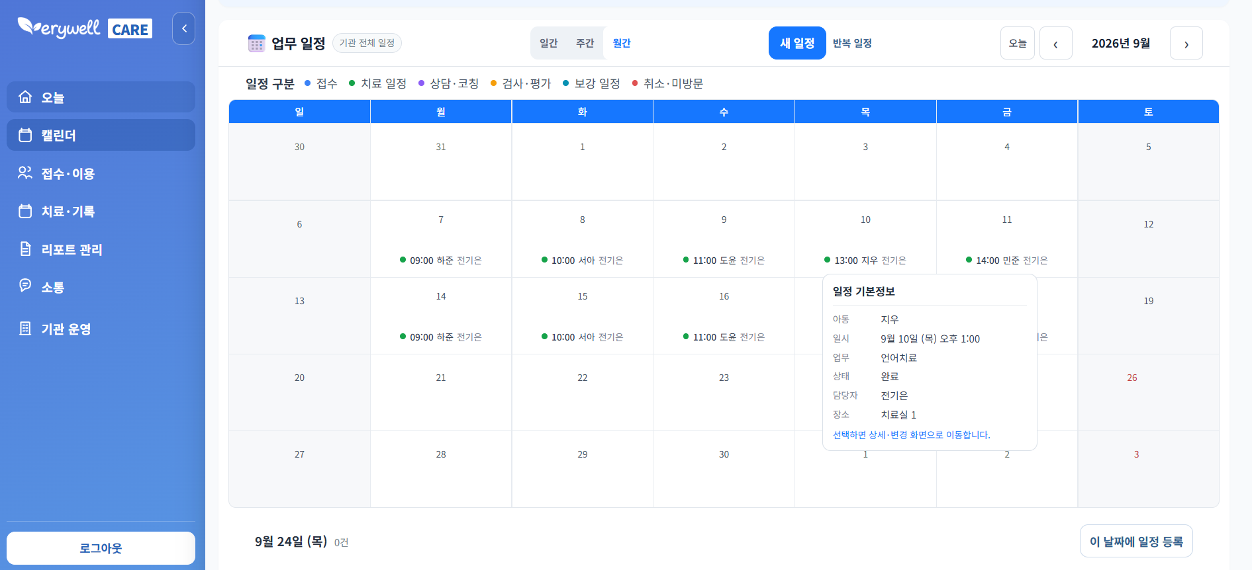Follow the 선택하면 상세·변경 화면으로 이동합니다 link
The image size is (1252, 570).
click(911, 435)
